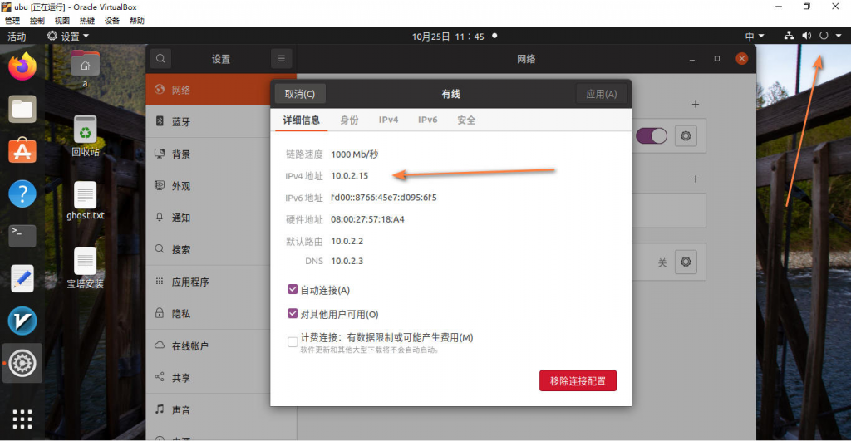The image size is (851, 441).
Task: Uncheck 对其他用户可用(O) checkbox
Action: click(293, 314)
